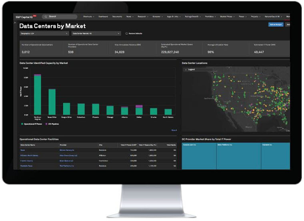Click the Northern Virginia bar in the chart

click(x=38, y=94)
